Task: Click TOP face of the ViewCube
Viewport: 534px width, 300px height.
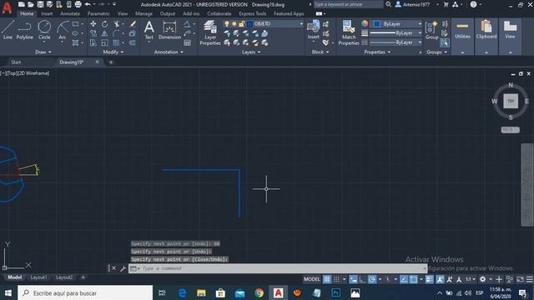Action: coord(511,101)
